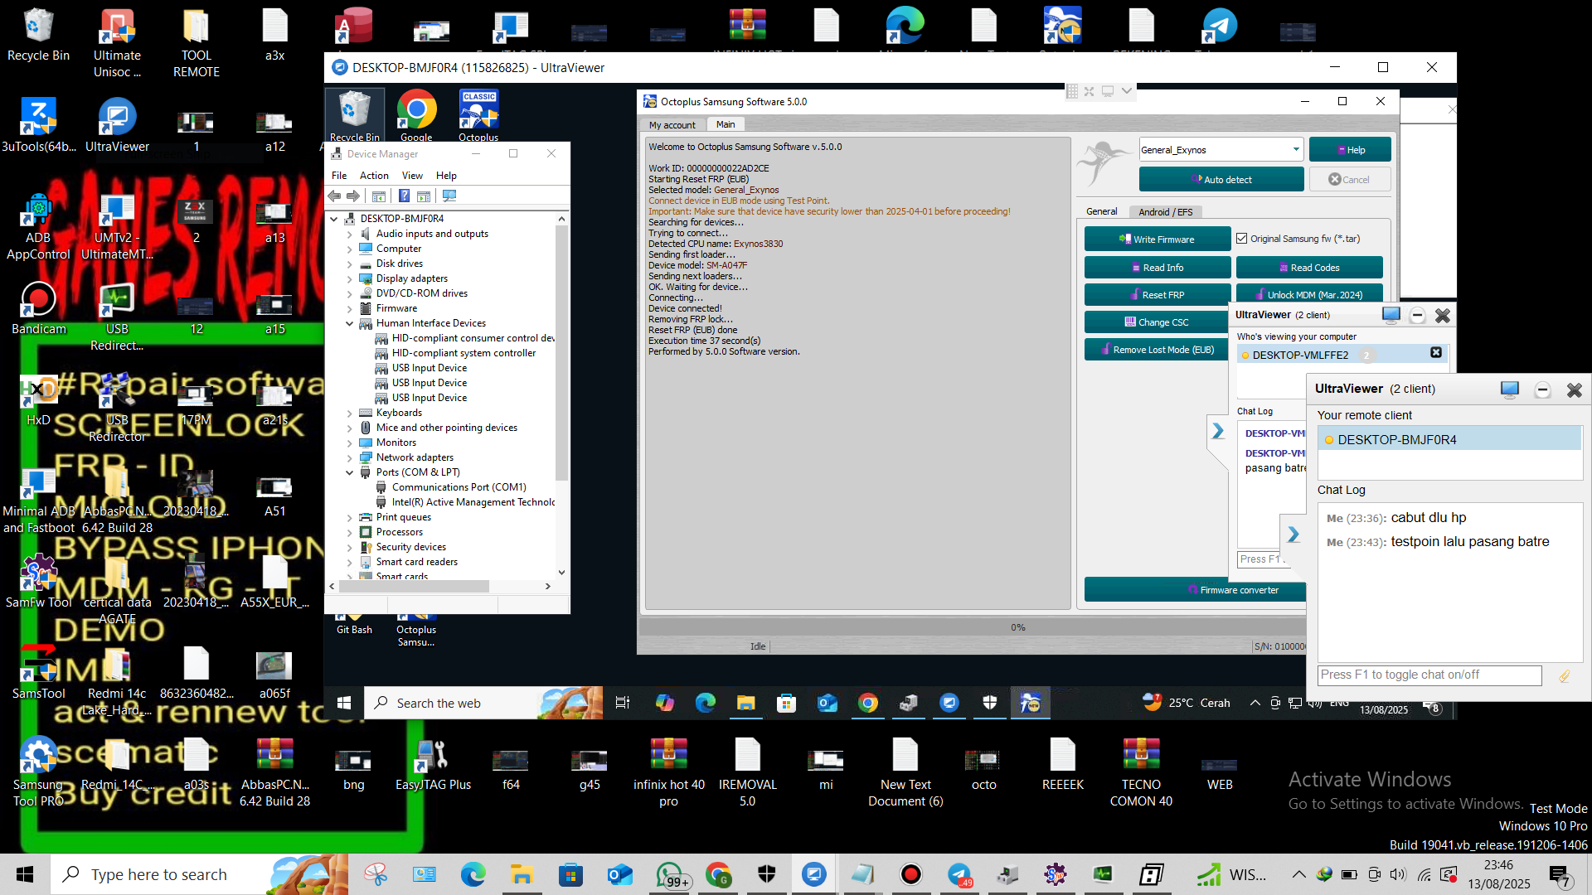Viewport: 1592px width, 895px height.
Task: Toggle Original Samsung fw (*.tar) checkbox
Action: 1242,239
